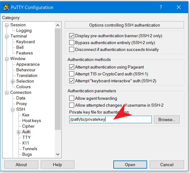Open Translation settings category
Screen dimensions: 190x173
tap(27, 75)
